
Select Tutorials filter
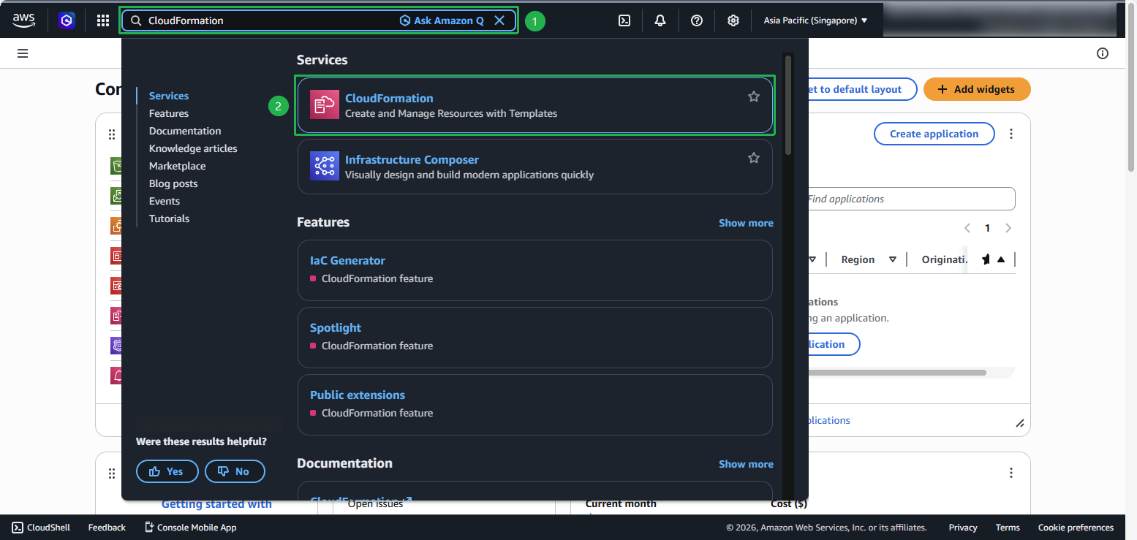click(169, 218)
